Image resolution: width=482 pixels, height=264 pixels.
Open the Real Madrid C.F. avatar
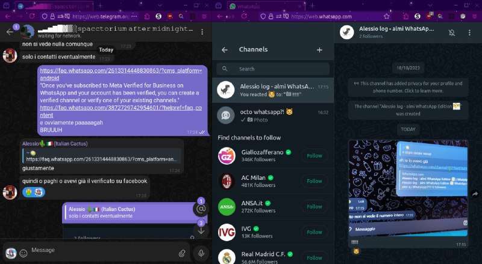[x=227, y=257]
